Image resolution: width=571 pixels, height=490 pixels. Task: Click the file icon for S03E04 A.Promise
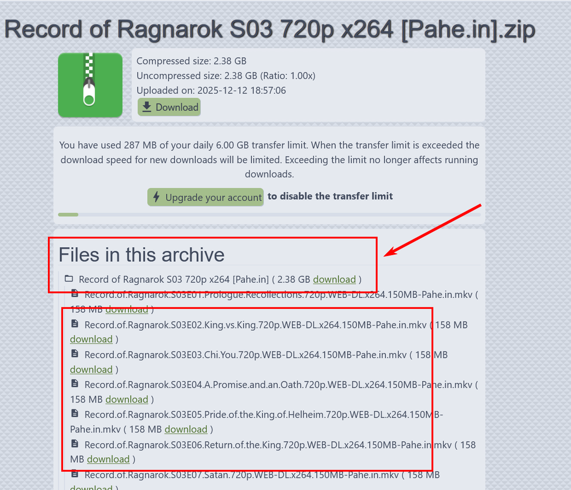[75, 383]
